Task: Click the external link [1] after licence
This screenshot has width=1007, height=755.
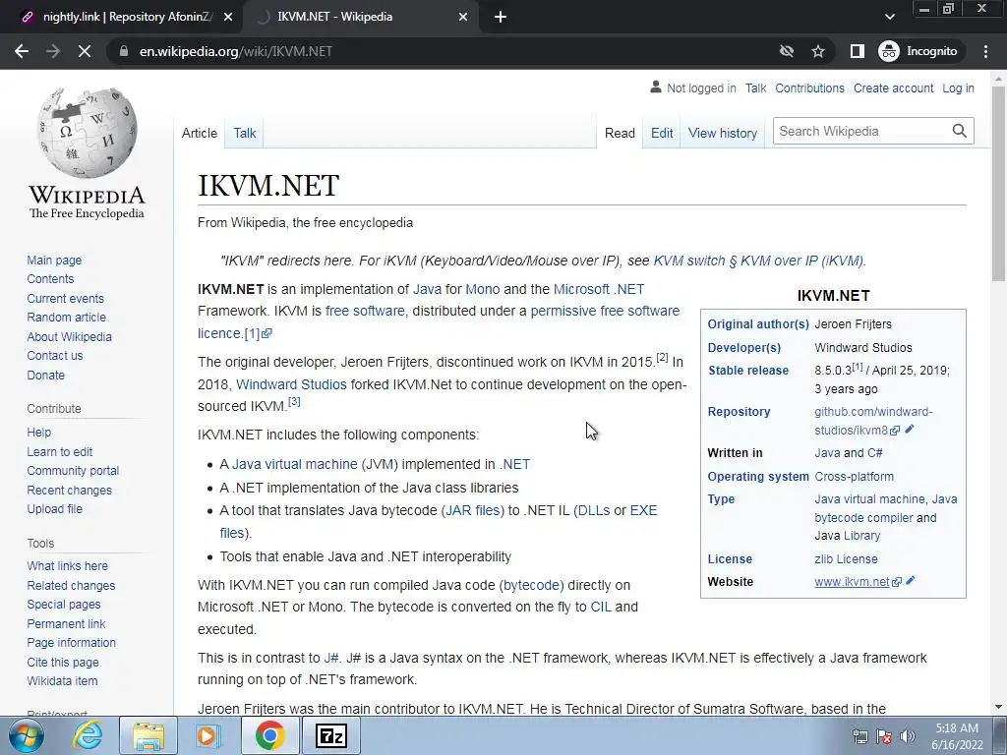Action: pyautogui.click(x=258, y=333)
